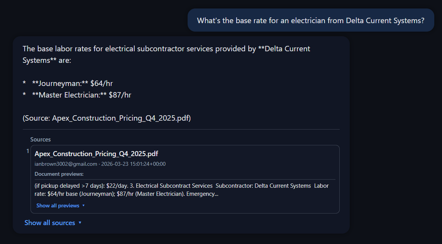Screen dimensions: 442x244
Task: Click the Journeyman bullet asterisk
Action: (x=24, y=84)
